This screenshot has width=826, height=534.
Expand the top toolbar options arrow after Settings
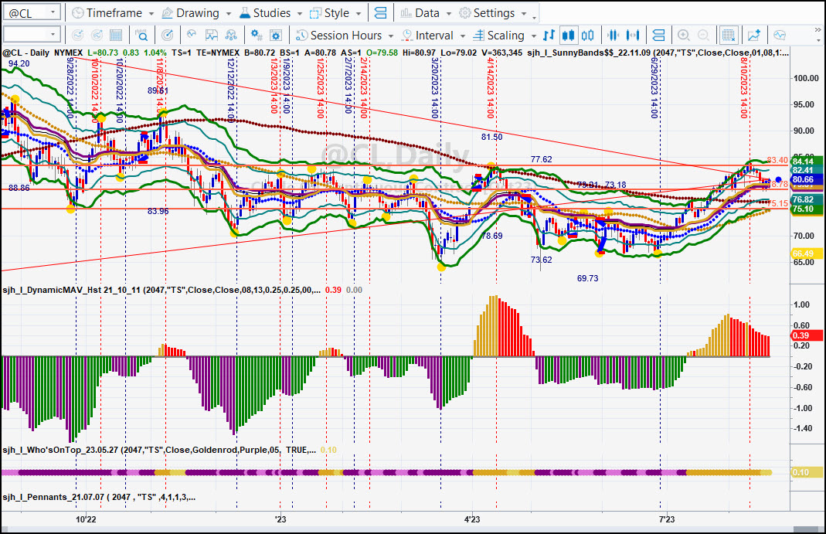pyautogui.click(x=534, y=17)
